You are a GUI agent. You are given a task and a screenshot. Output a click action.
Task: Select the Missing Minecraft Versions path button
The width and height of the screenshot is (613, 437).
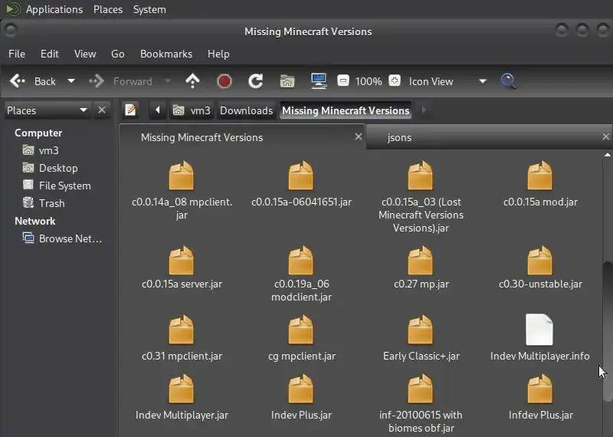346,110
